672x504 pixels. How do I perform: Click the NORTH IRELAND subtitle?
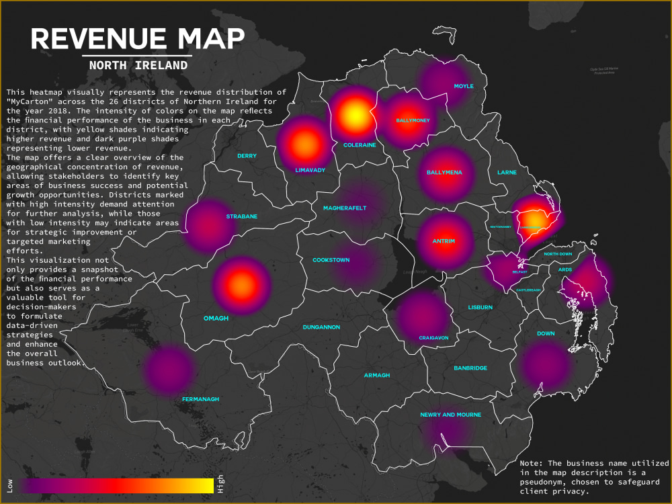tap(138, 65)
